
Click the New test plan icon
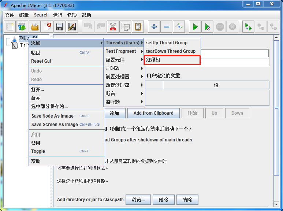[10, 27]
